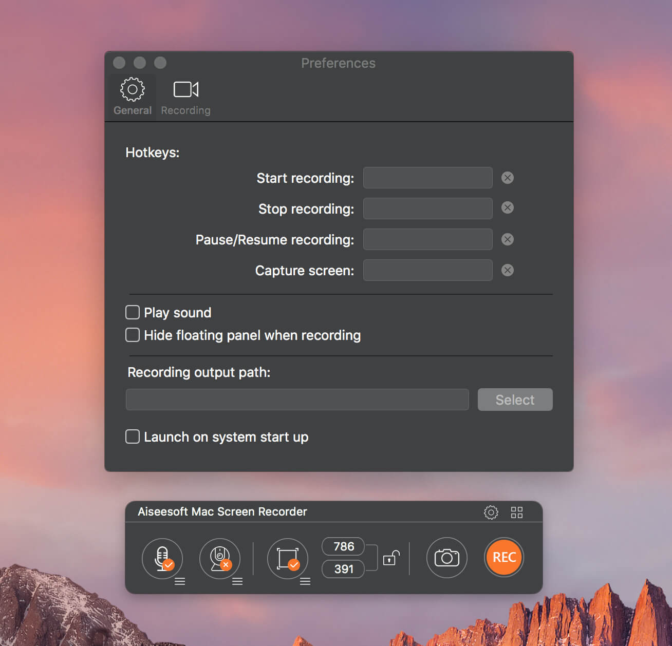
Task: Open the microphone options menu
Action: (180, 581)
